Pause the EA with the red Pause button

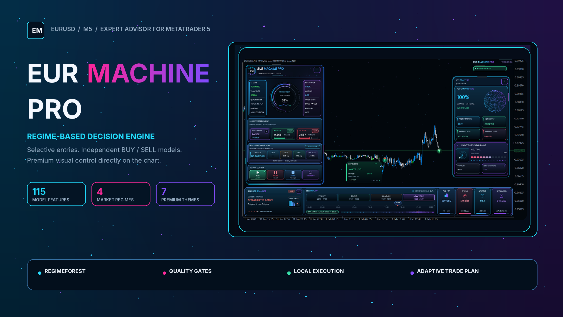pyautogui.click(x=275, y=174)
